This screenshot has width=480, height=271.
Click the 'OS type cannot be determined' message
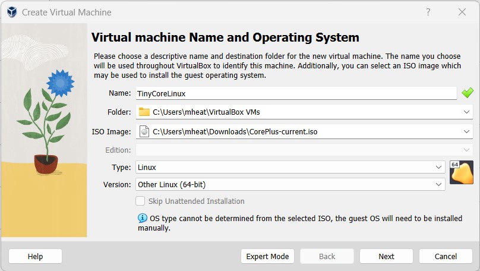[300, 223]
